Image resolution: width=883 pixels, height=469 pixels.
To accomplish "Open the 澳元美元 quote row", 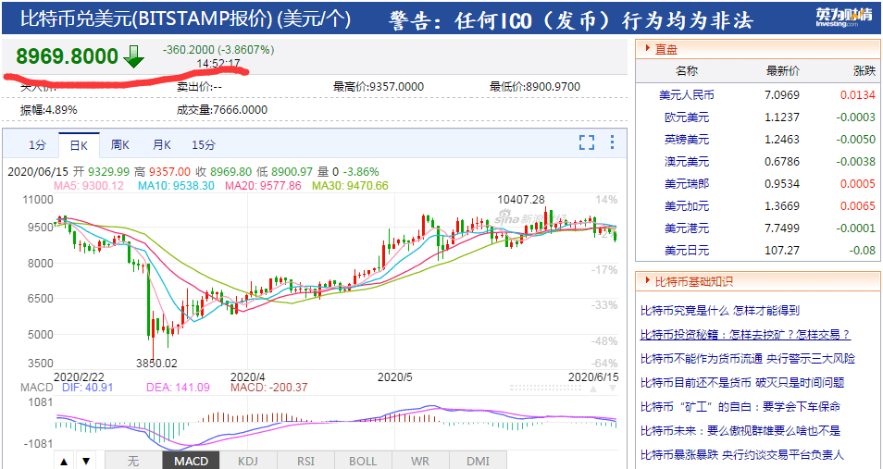I will (x=758, y=162).
